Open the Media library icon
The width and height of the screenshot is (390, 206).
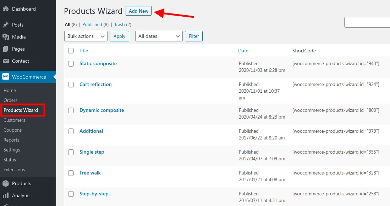pos(6,37)
